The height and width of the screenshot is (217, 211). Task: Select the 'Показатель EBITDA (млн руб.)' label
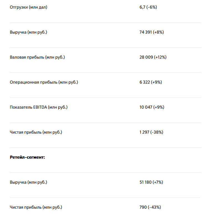coord(39,107)
